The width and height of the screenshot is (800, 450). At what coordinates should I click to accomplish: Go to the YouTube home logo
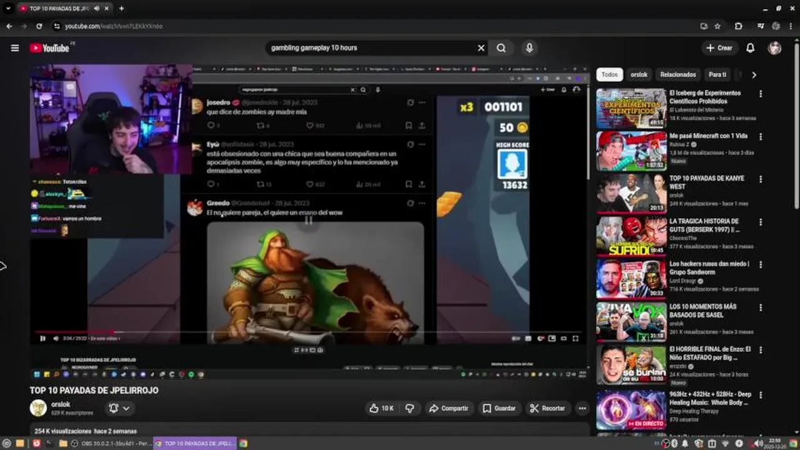pos(49,48)
